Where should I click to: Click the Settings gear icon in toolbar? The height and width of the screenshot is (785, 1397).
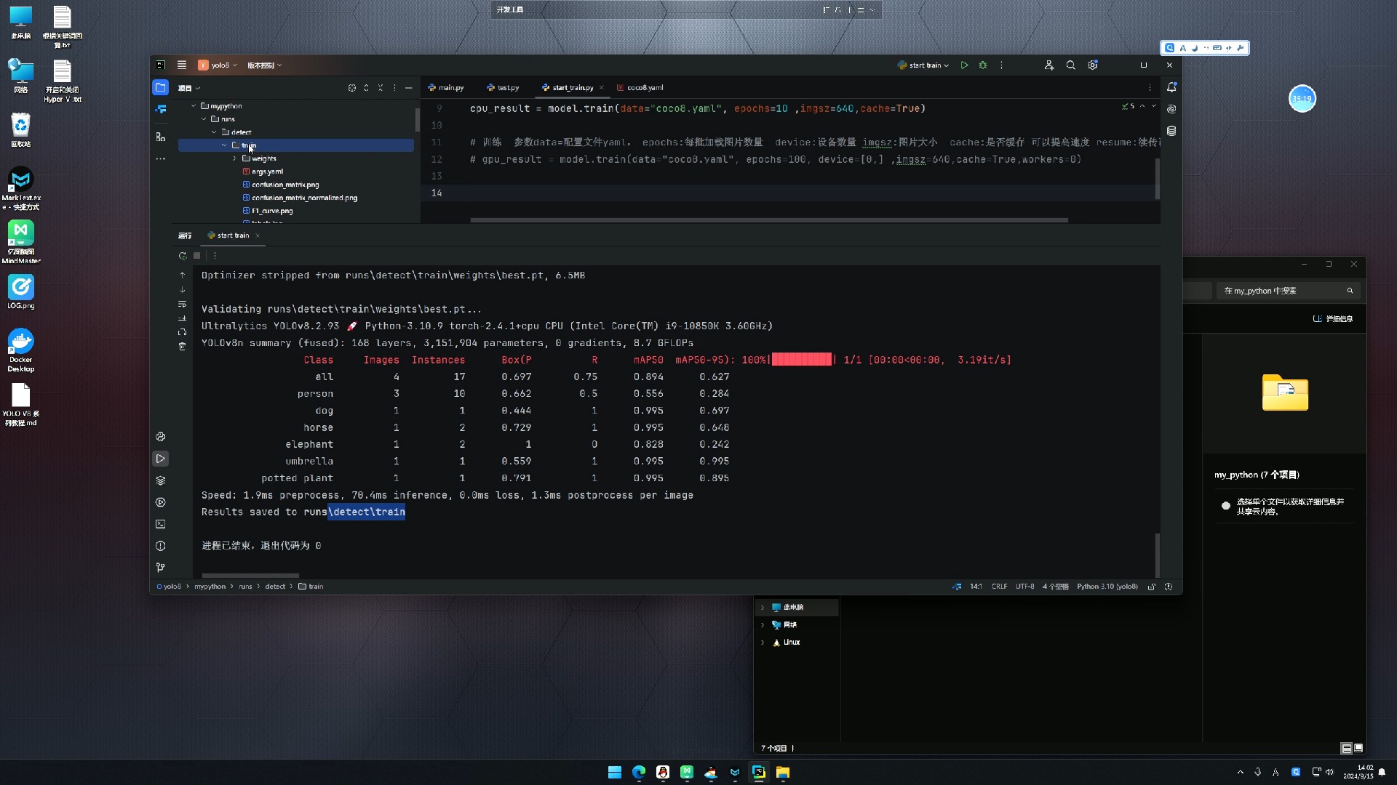pos(1094,65)
